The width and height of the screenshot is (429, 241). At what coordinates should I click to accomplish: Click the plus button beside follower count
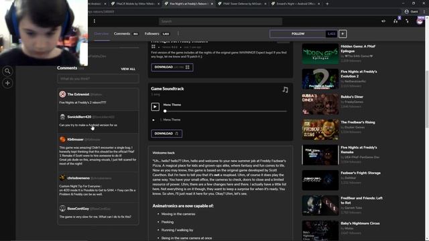(x=343, y=34)
